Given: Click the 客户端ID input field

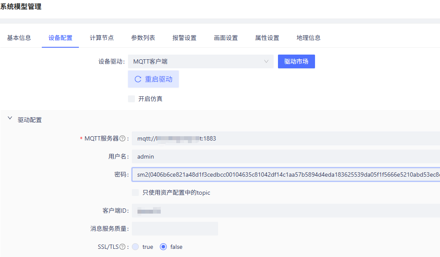Looking at the screenshot, I should (286, 211).
